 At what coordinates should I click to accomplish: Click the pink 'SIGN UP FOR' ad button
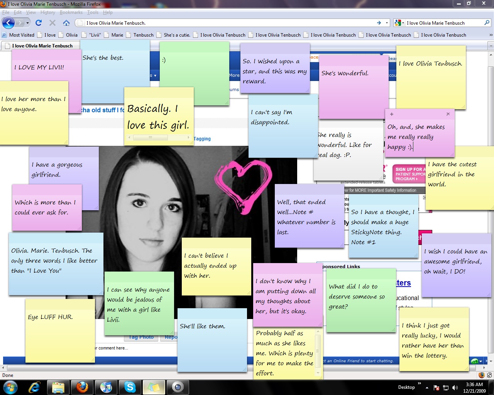pyautogui.click(x=409, y=174)
